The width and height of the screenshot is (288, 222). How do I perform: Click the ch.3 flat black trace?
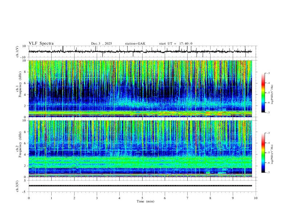[140, 186]
